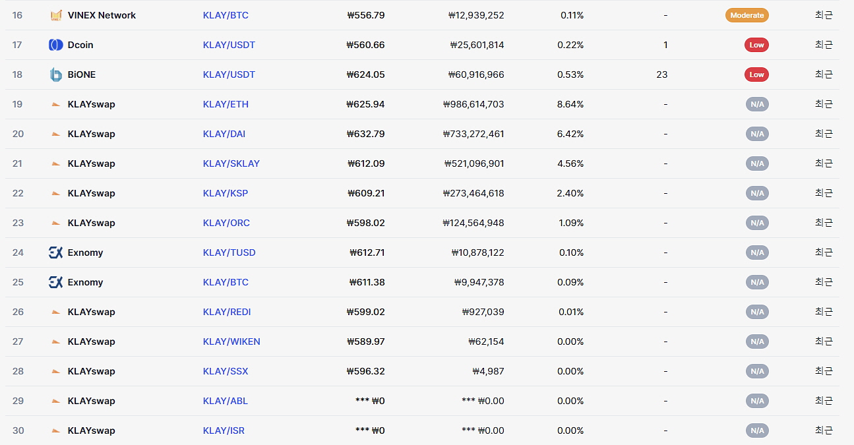
Task: Click volume ₩521,096,901 for KLAY/SKLAY
Action: click(x=474, y=163)
